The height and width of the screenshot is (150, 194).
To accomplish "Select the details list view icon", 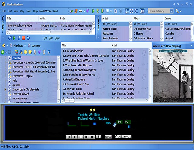I will [x=127, y=11].
